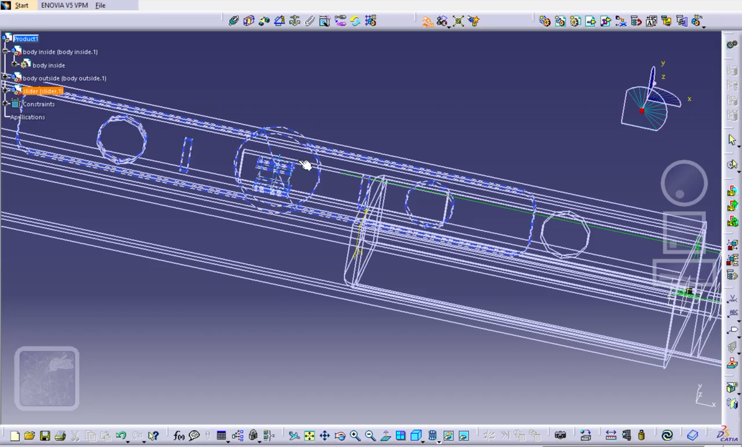Click the Generate Numbering icon
742x447 pixels.
pos(651,21)
